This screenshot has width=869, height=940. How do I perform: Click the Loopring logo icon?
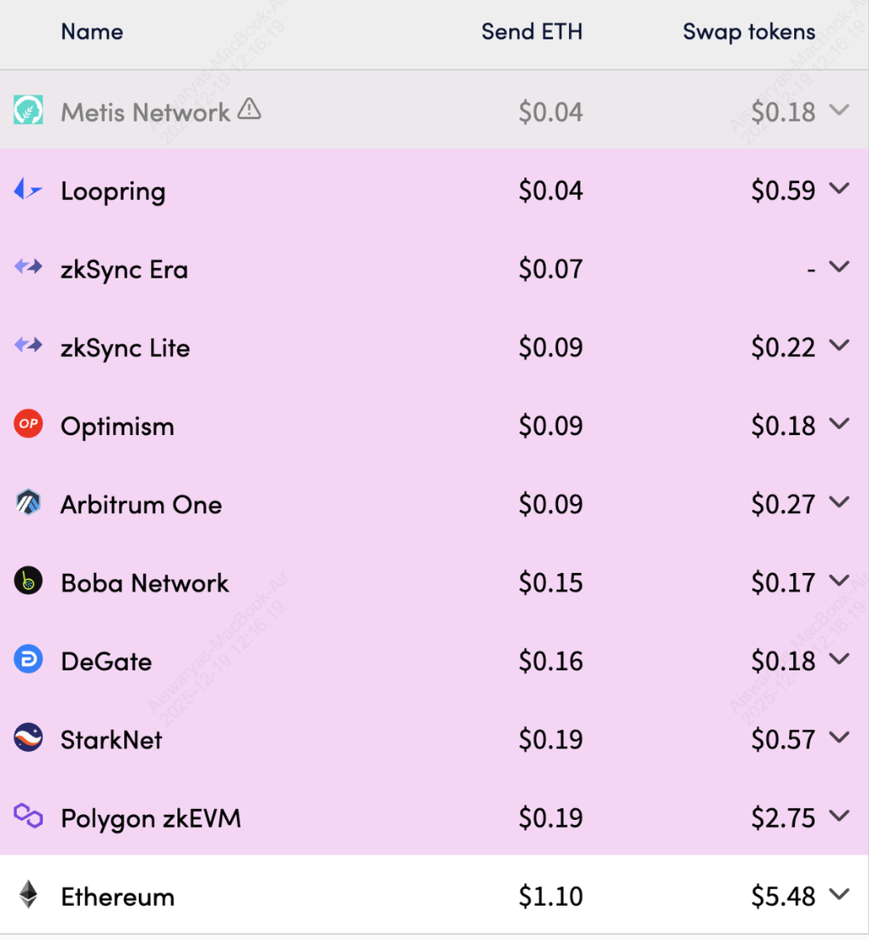(x=27, y=190)
